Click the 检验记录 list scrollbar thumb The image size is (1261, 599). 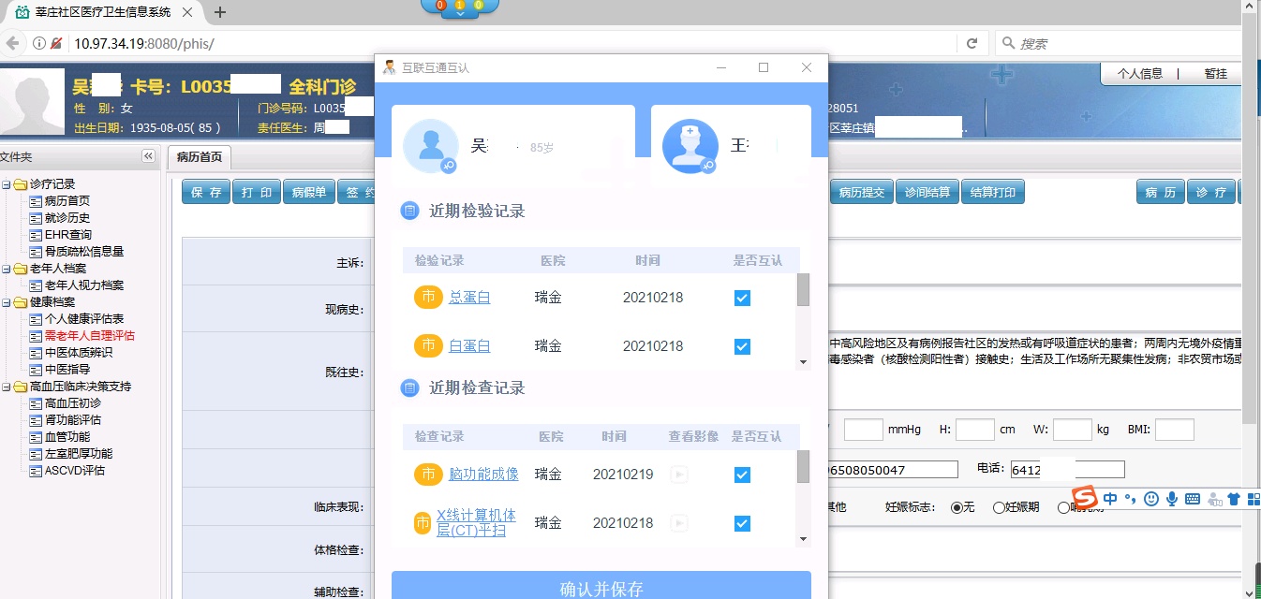click(803, 290)
